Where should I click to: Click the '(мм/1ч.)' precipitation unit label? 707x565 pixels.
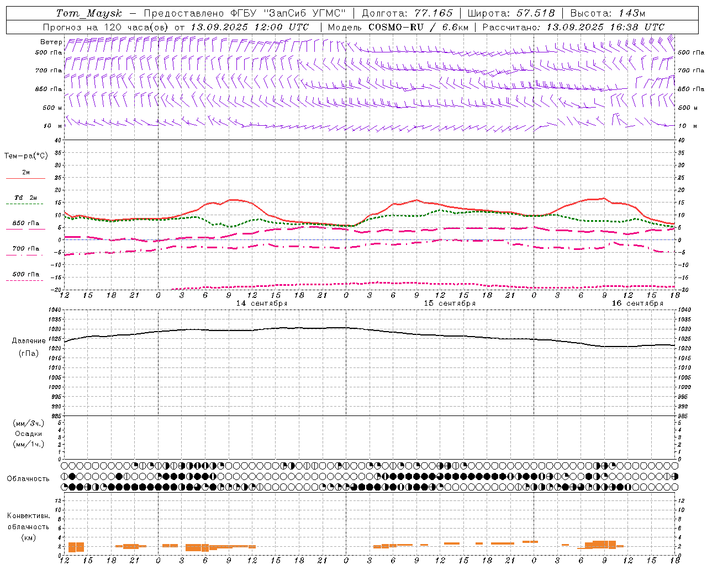tap(29, 445)
